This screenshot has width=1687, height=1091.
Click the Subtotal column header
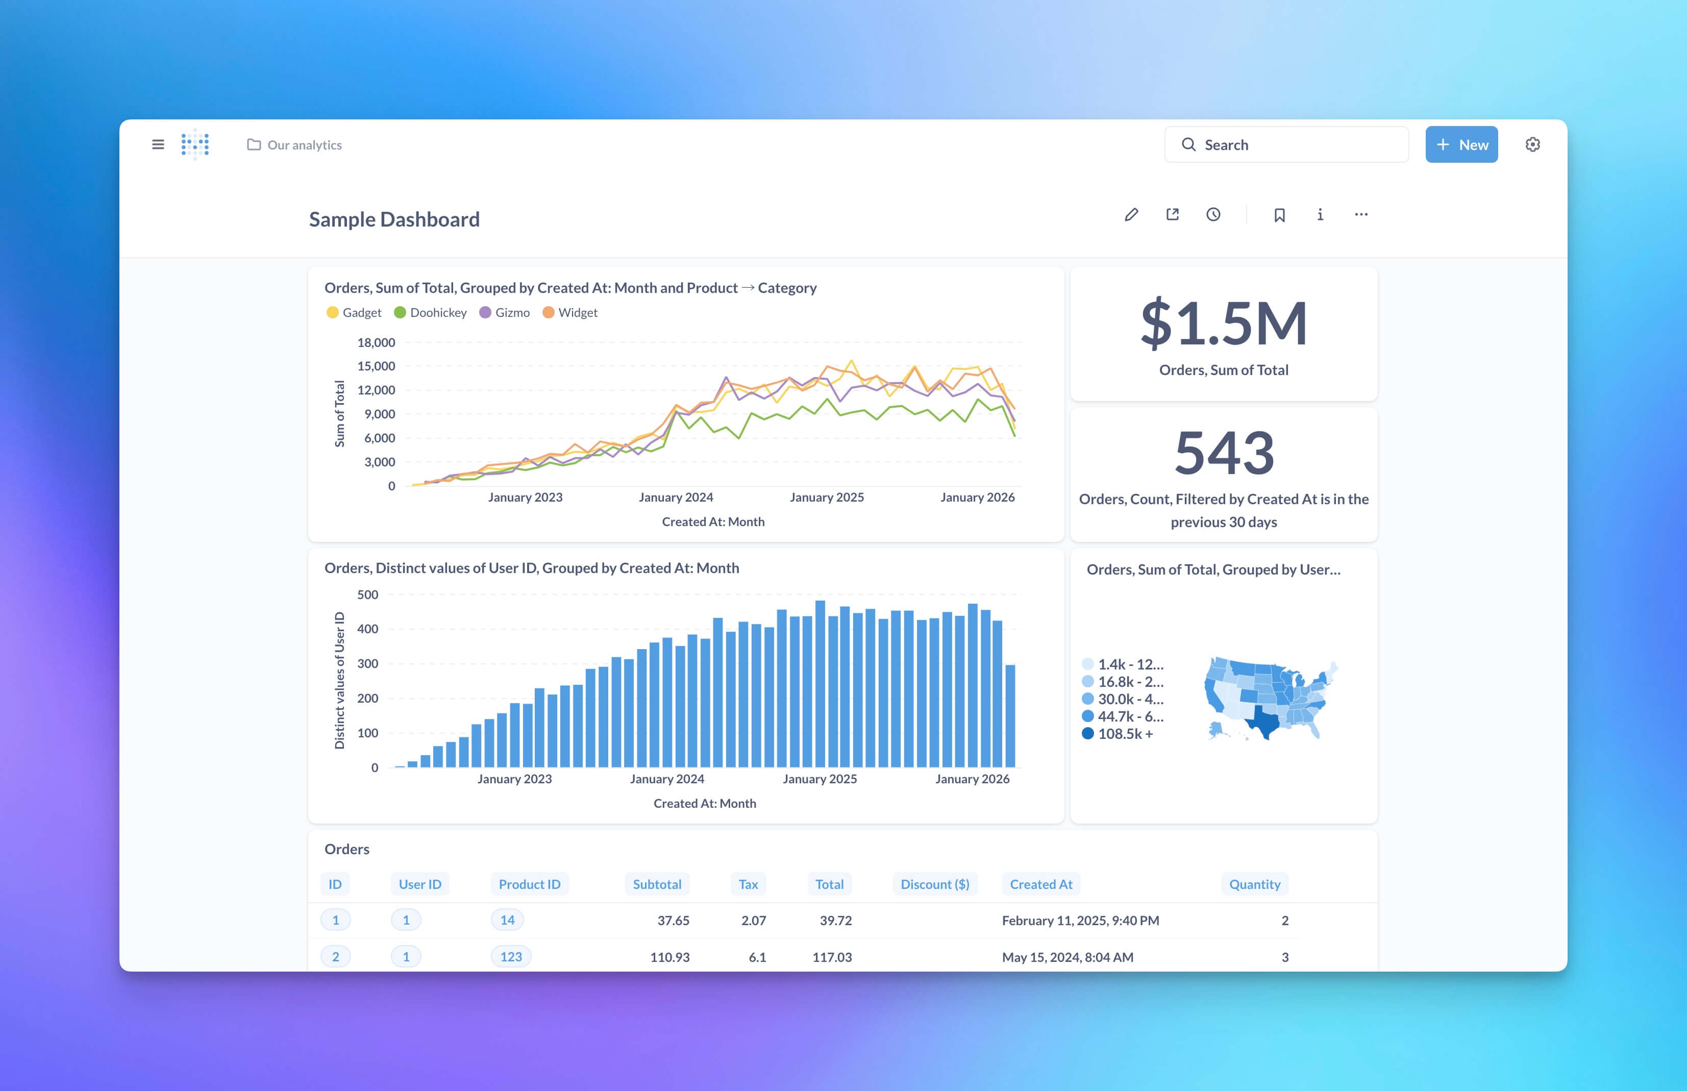coord(657,884)
